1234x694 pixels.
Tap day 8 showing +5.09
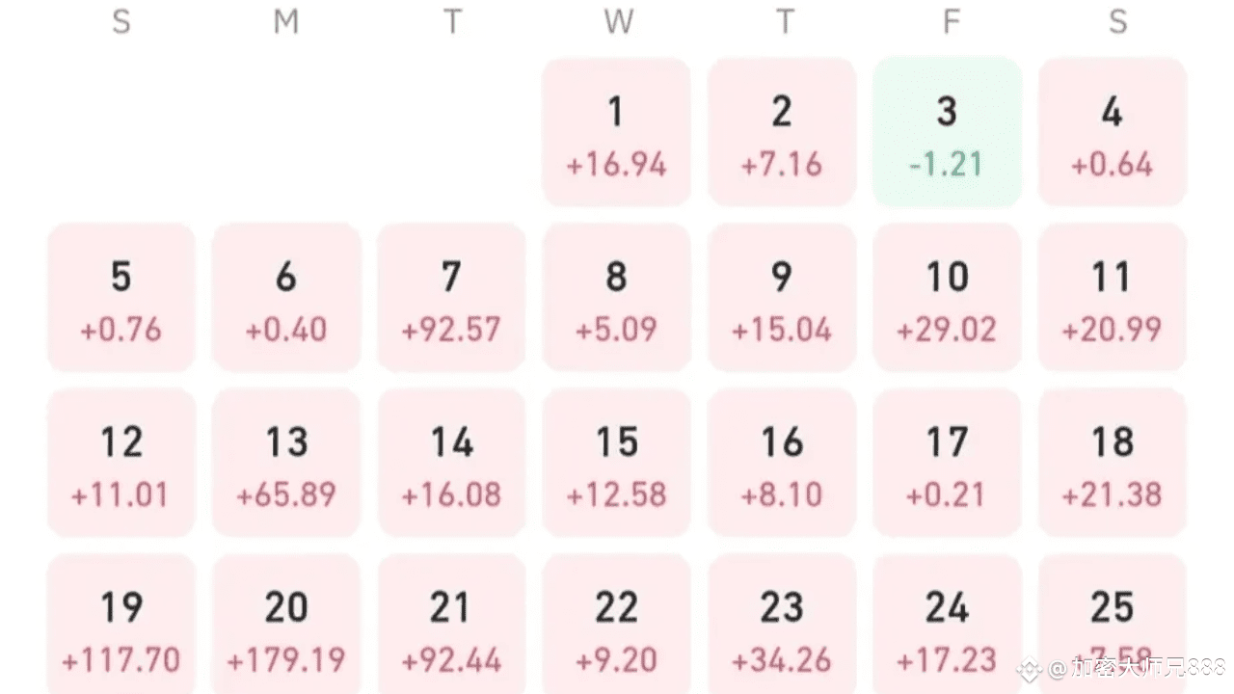tap(617, 298)
